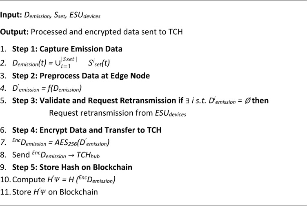Select "Step 4: Encrypt Data and Transfer to TCH"
Image resolution: width=307 pixels, height=206 pixels.
pos(87,130)
